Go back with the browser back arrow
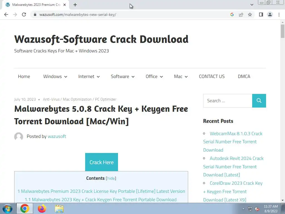This screenshot has width=285, height=214. 6,14
